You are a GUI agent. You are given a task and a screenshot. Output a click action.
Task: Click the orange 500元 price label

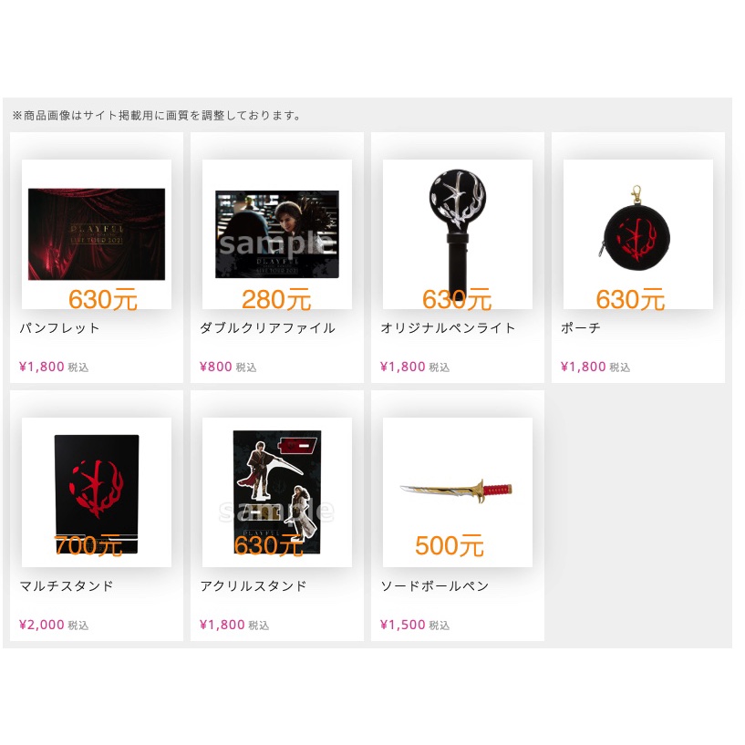pyautogui.click(x=450, y=545)
